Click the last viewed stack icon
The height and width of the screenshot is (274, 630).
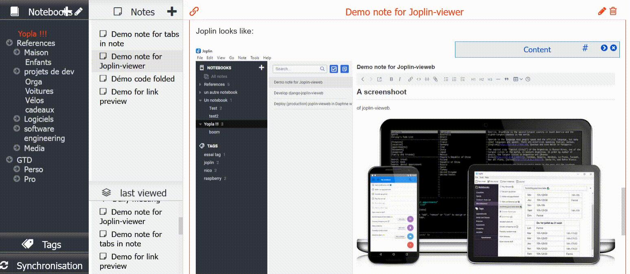click(x=106, y=192)
